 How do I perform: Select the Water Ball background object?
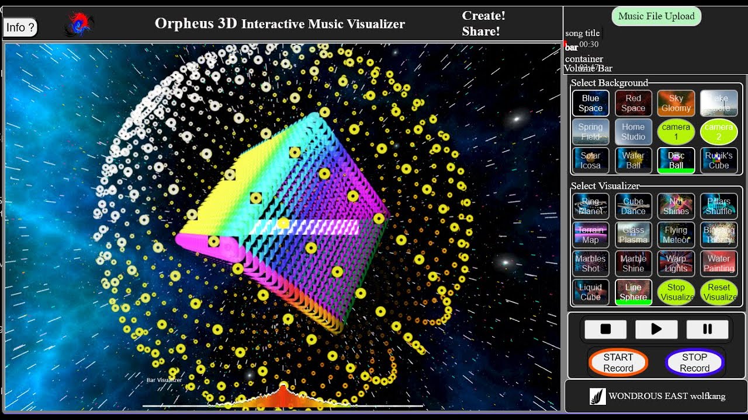[633, 160]
